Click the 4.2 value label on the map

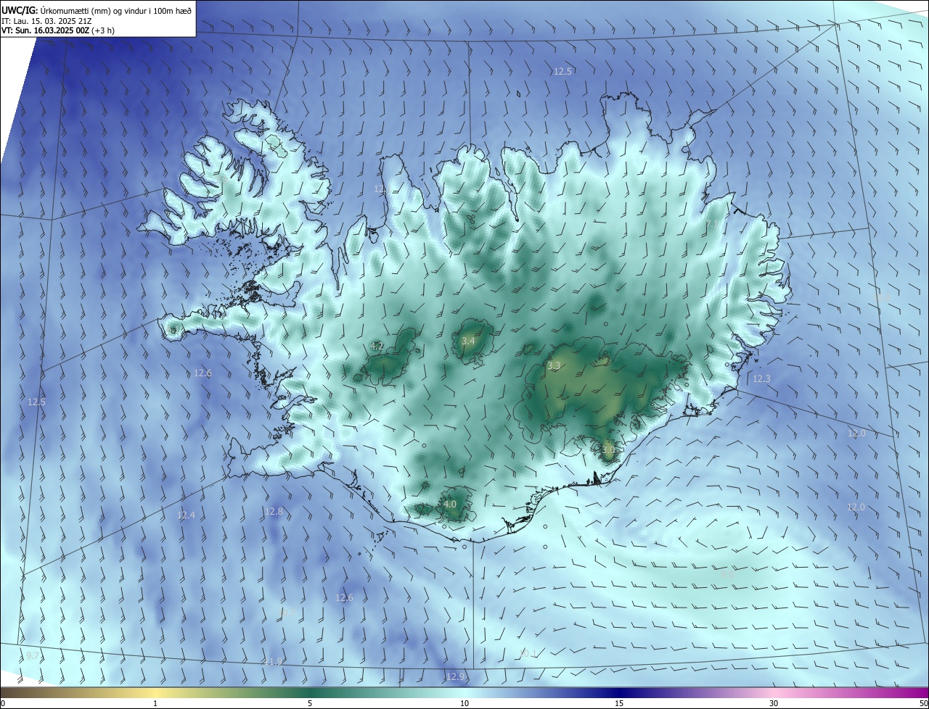click(x=377, y=346)
